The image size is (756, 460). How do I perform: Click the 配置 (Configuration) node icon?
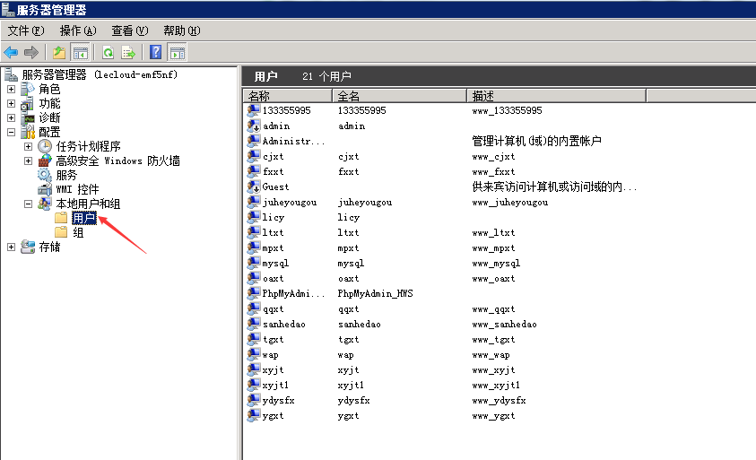point(29,132)
